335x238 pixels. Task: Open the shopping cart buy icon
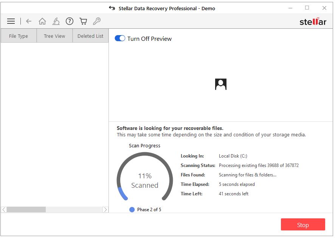click(83, 21)
